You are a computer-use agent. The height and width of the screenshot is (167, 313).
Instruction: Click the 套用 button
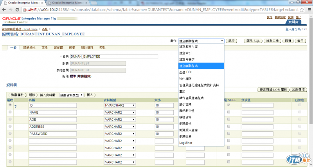tap(300, 41)
